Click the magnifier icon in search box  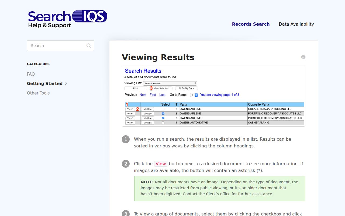pyautogui.click(x=89, y=46)
